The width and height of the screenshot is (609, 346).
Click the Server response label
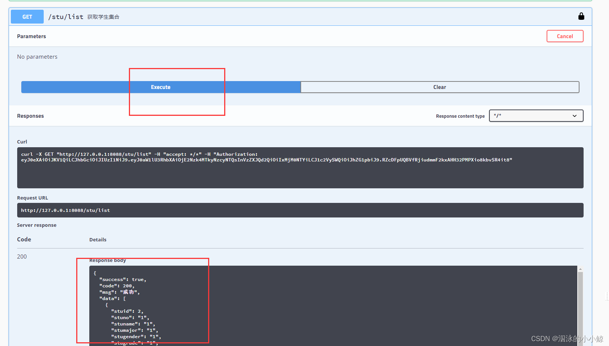point(37,225)
